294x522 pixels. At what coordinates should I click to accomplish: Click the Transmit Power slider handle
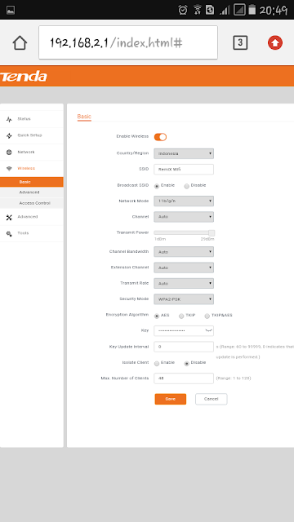(x=212, y=233)
